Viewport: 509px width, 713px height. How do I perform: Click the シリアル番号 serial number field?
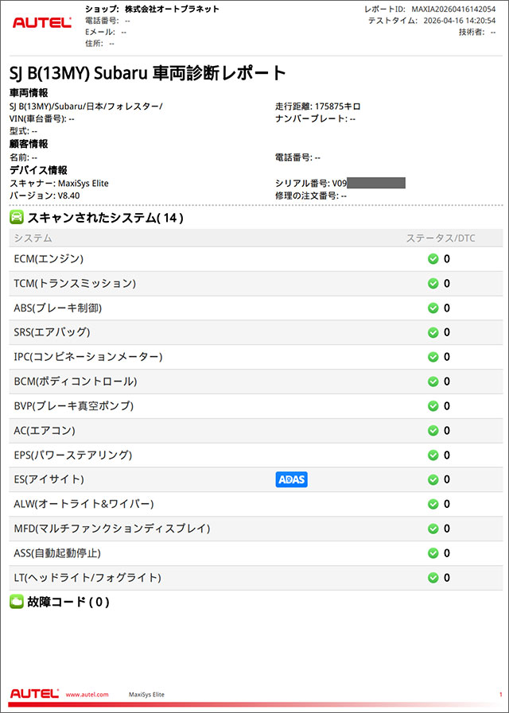[x=340, y=184]
